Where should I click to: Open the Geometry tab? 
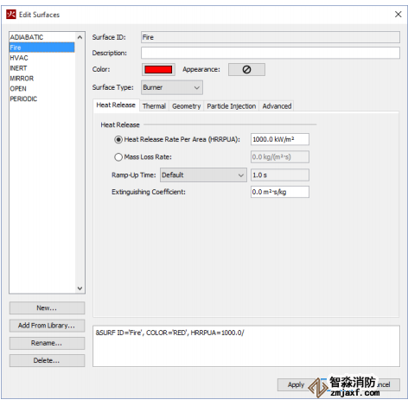point(187,106)
